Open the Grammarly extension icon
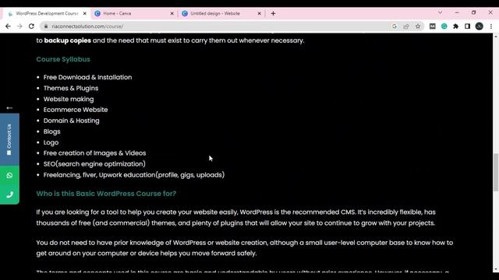This screenshot has height=280, width=499. point(444,26)
